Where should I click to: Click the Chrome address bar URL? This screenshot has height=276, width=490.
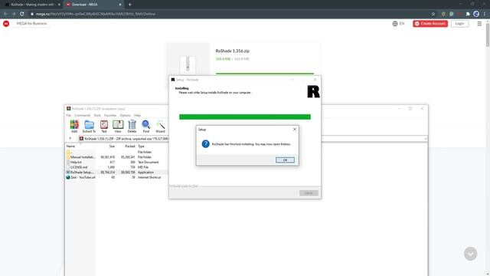(x=95, y=14)
